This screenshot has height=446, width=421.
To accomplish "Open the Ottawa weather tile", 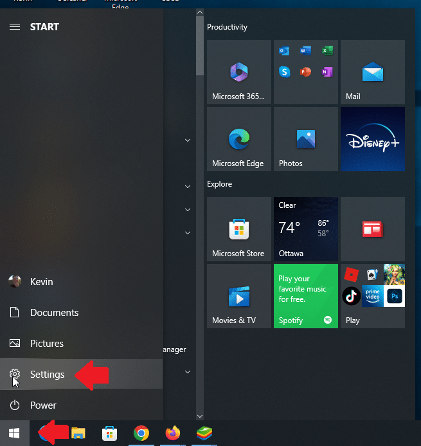I will [306, 229].
